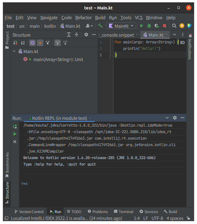Screen dimensions: 197x224
Task: Open the Problems tool window
Action: tap(98, 212)
